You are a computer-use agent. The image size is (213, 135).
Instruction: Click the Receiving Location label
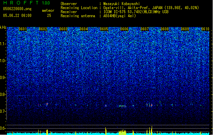coord(79,8)
